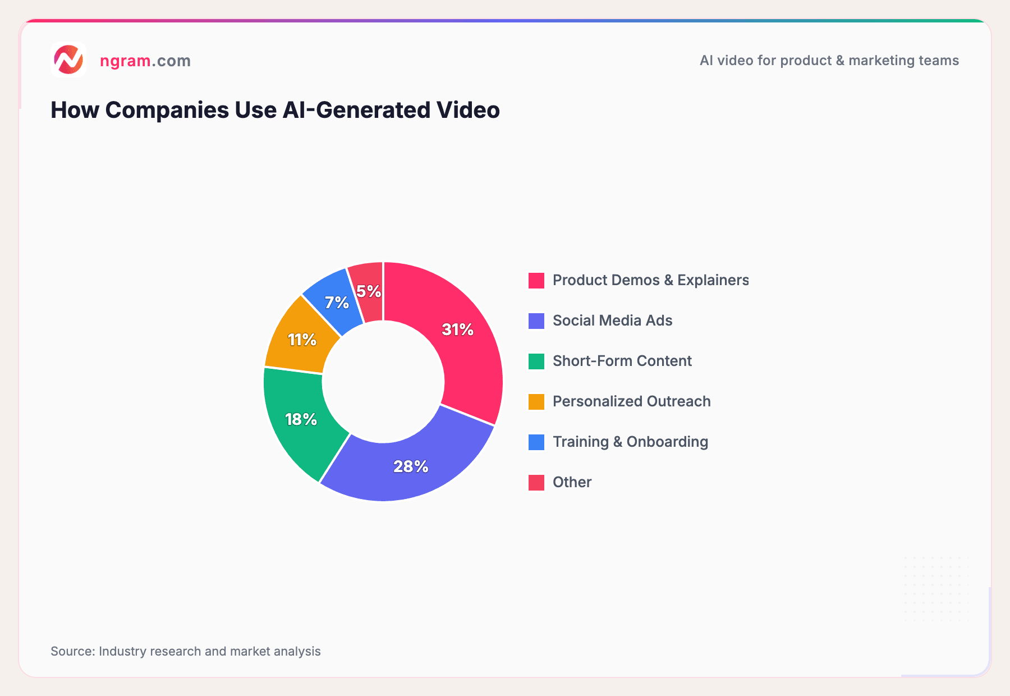Select the chart title How Companies Use AI-Generated Video

tap(274, 110)
